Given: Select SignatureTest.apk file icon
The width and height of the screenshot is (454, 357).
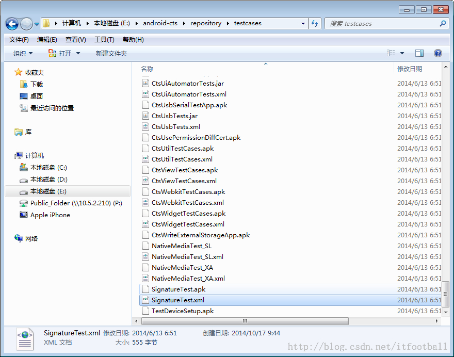Looking at the screenshot, I should (x=145, y=289).
